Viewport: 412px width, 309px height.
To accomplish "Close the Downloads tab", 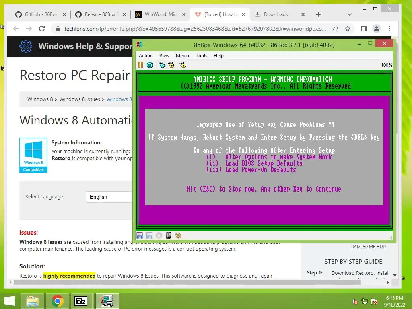I will click(303, 14).
